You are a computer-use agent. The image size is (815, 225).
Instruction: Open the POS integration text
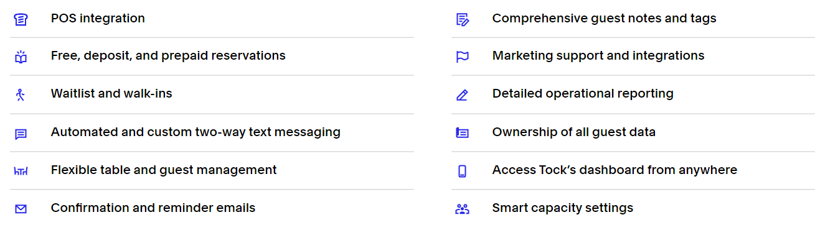pos(98,18)
